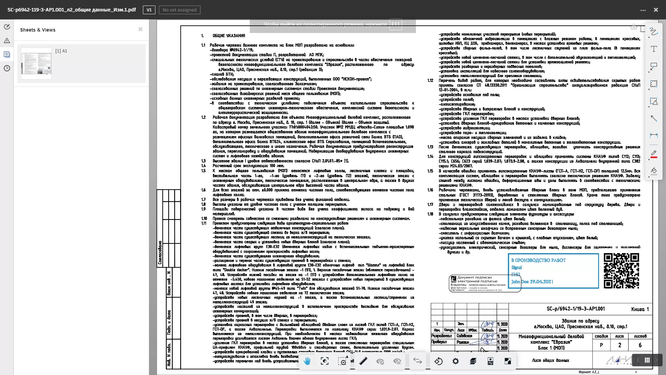Toggle issues visibility eye with warning

(x=397, y=361)
